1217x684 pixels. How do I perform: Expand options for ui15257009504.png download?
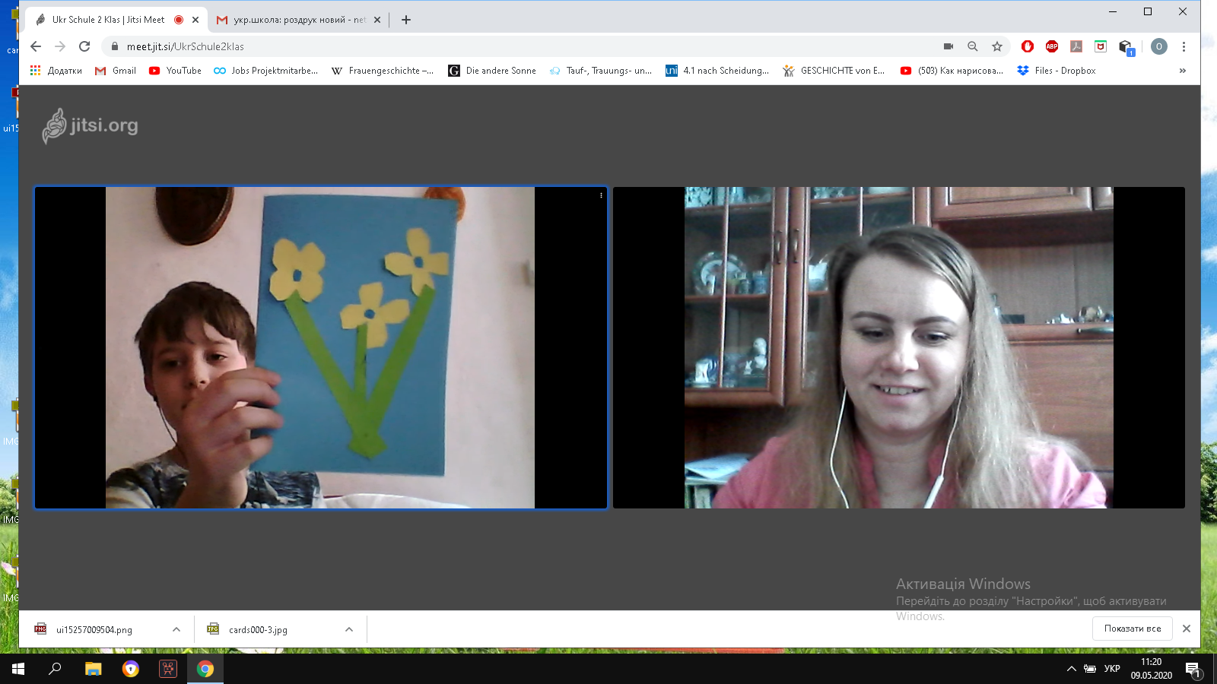[176, 629]
